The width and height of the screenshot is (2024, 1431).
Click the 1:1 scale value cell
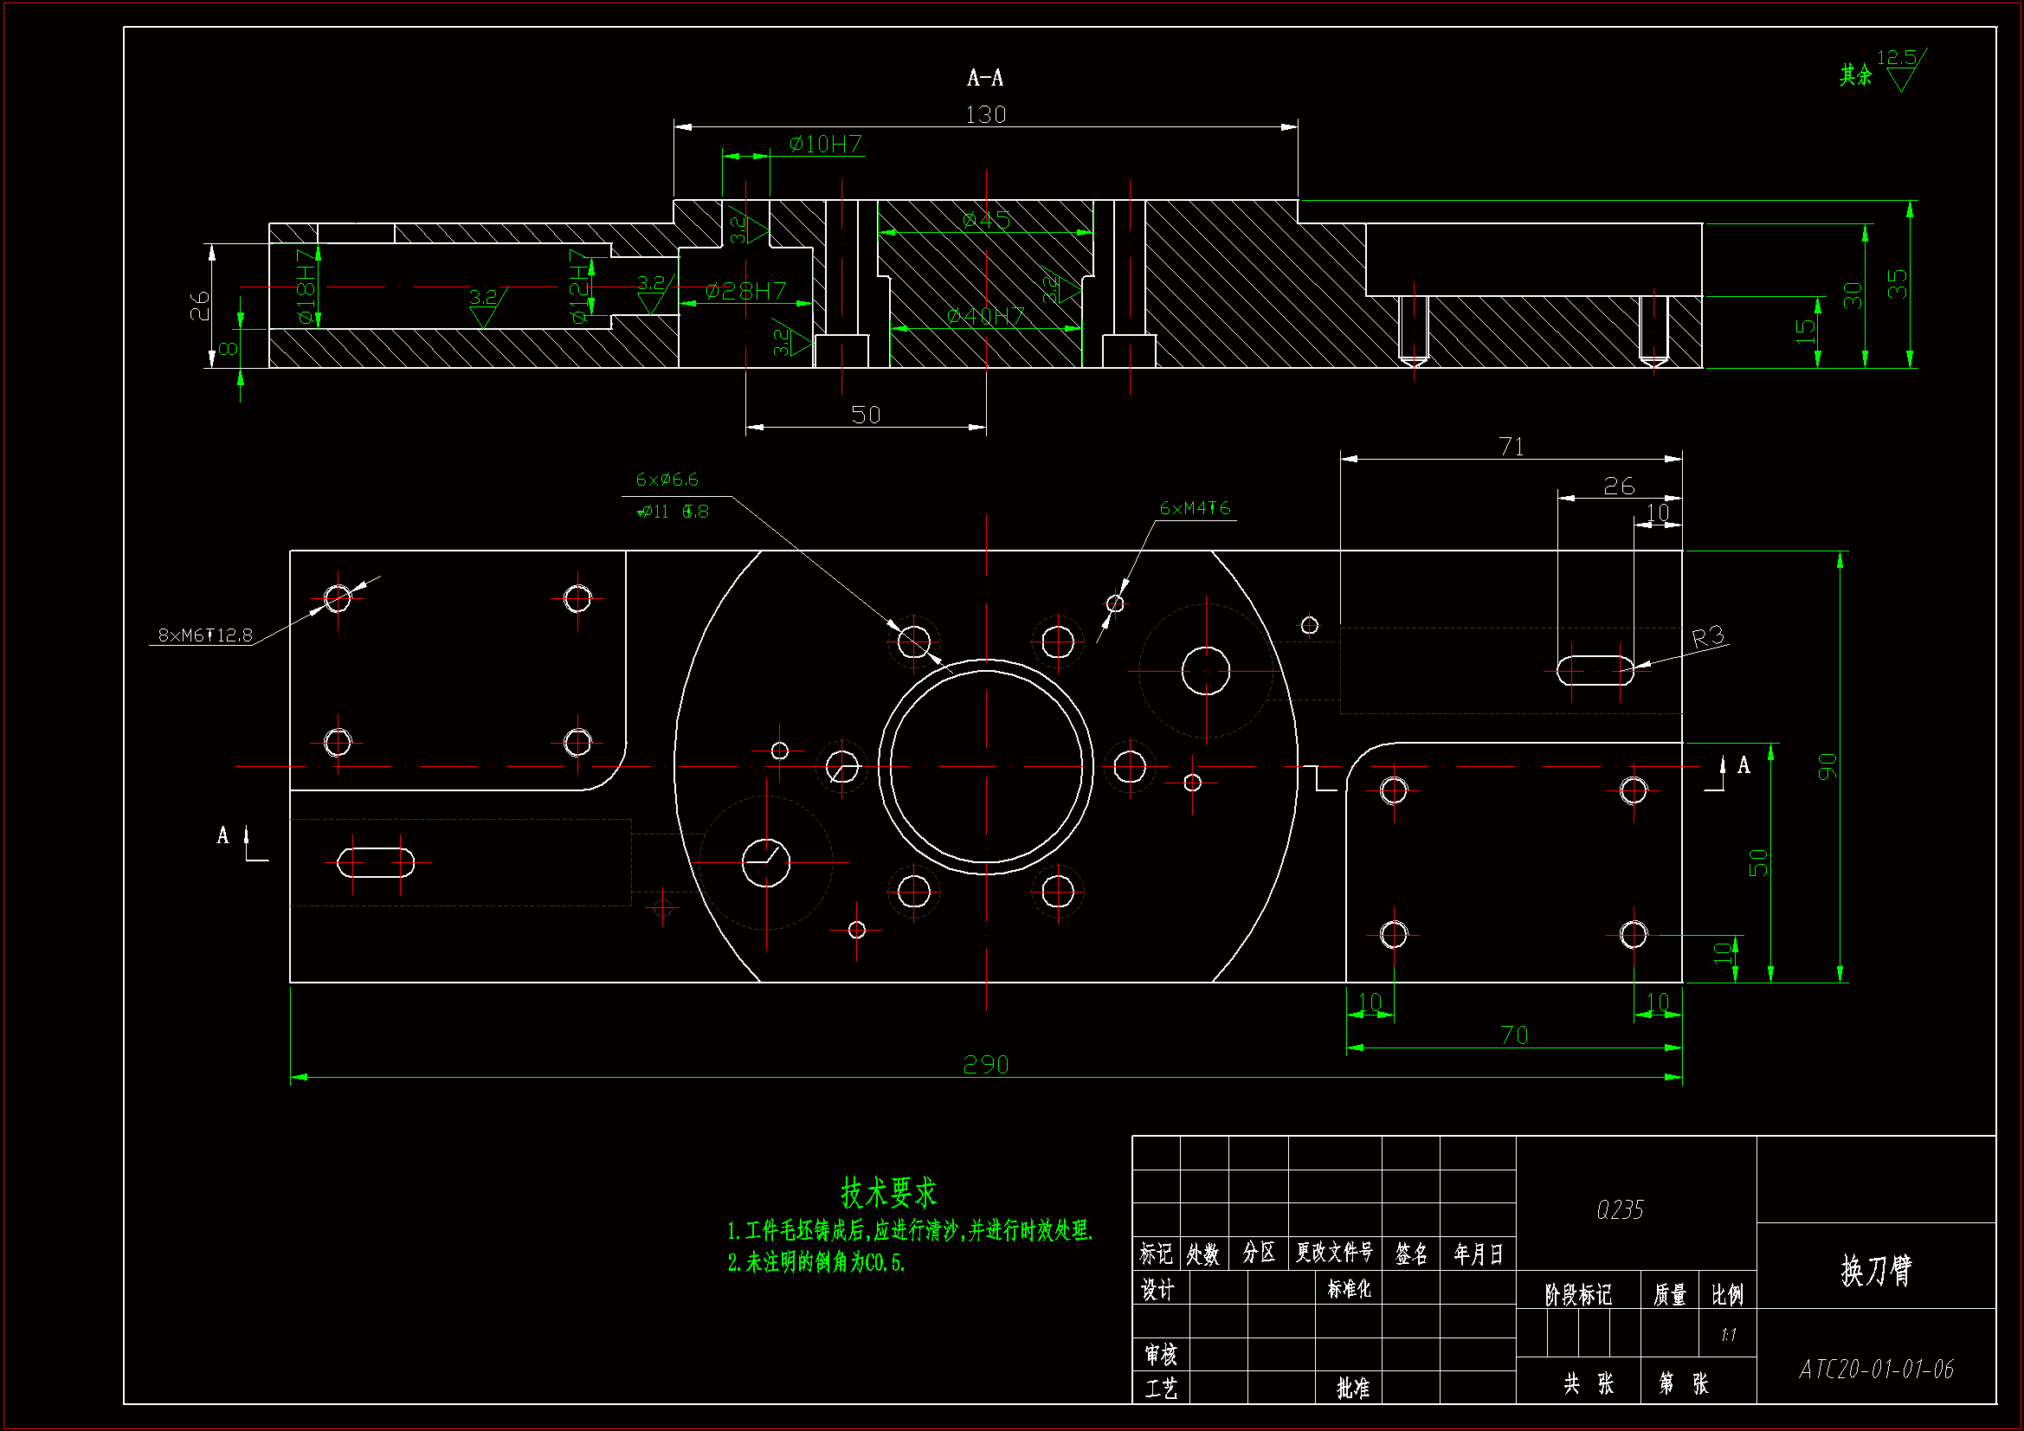1728,1335
